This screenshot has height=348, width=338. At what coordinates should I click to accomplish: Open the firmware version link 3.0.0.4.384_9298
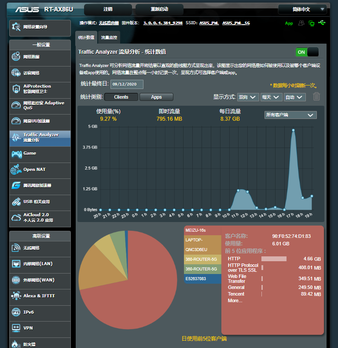click(x=163, y=23)
